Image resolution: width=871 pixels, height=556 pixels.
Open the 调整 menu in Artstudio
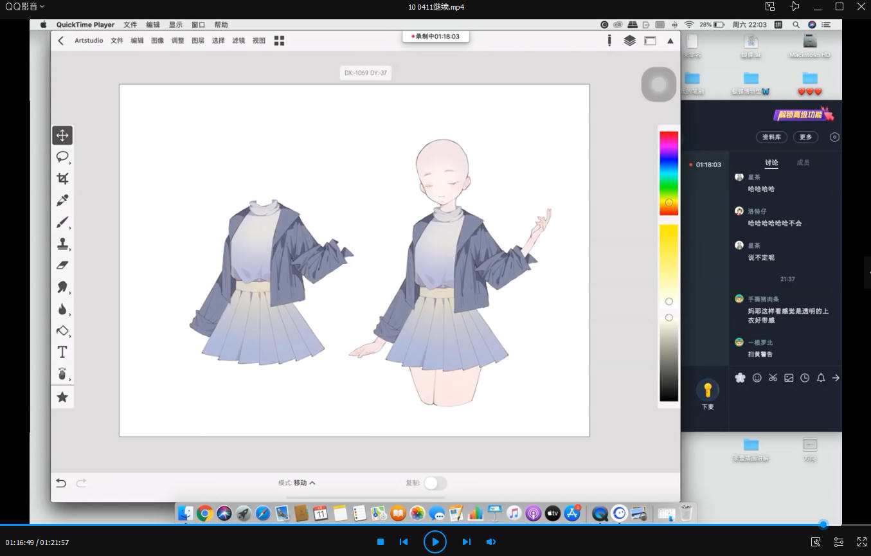point(178,40)
